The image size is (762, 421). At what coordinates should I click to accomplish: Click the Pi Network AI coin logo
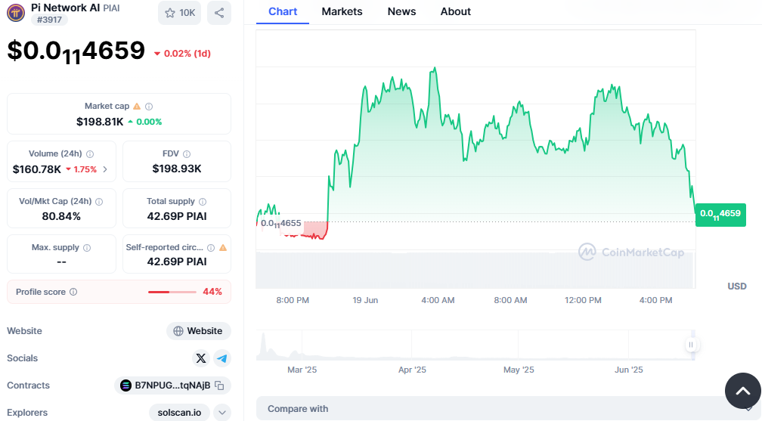click(16, 13)
